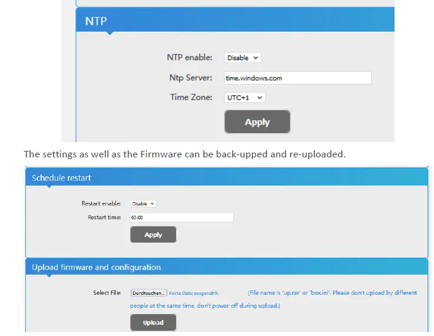The height and width of the screenshot is (336, 434).
Task: Click the file name hint about 'up.rar'
Action: tap(332, 292)
